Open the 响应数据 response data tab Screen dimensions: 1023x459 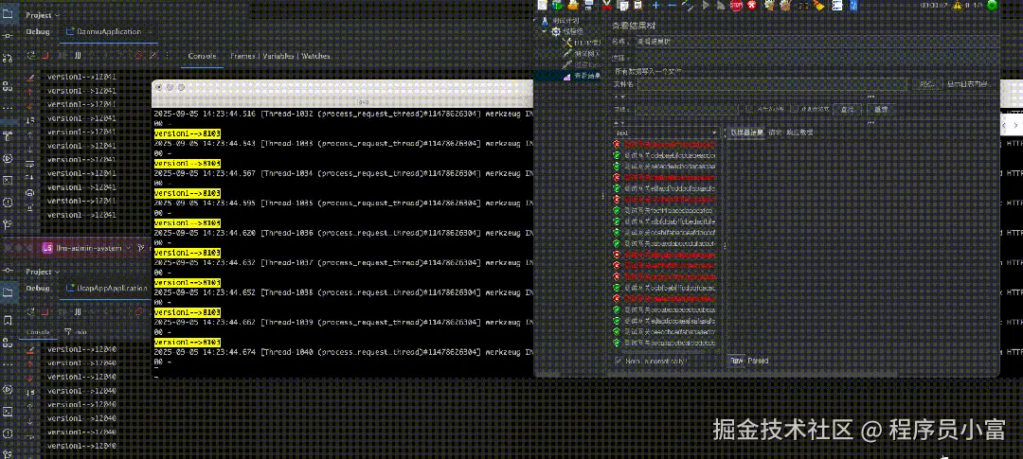(799, 132)
